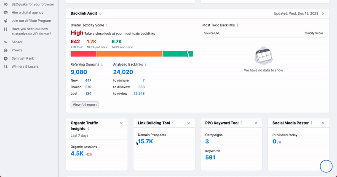Open the Campaigns count 3
Image resolution: width=337 pixels, height=177 pixels.
(207, 141)
